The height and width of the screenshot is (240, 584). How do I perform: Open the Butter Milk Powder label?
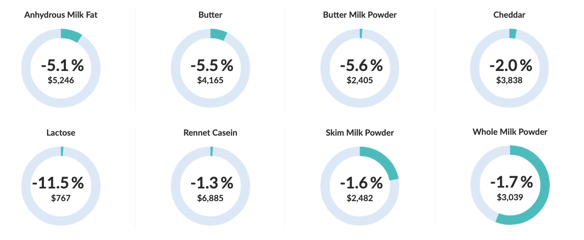point(360,15)
